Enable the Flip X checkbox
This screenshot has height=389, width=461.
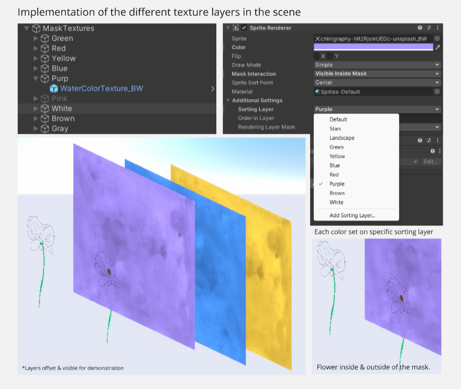tap(316, 56)
